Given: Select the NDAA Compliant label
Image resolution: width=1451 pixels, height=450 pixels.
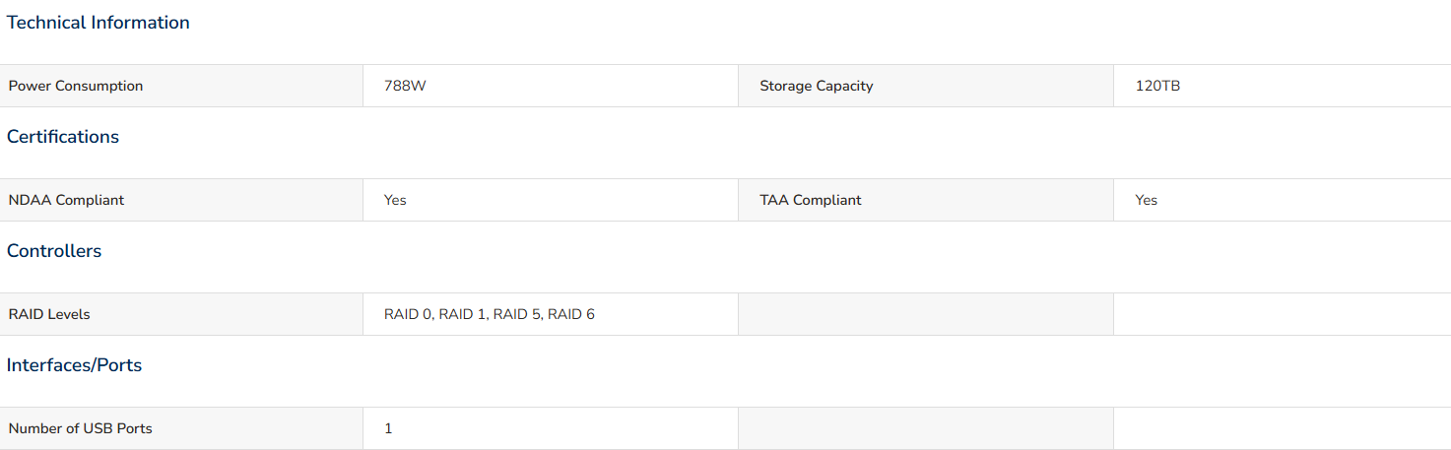Looking at the screenshot, I should 66,200.
